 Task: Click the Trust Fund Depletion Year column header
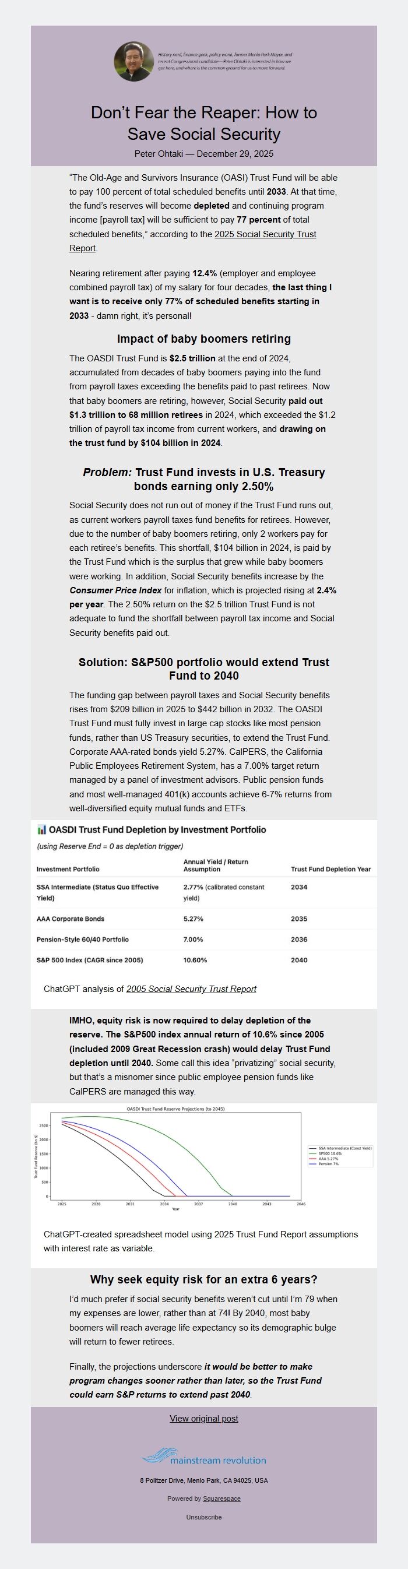[330, 869]
